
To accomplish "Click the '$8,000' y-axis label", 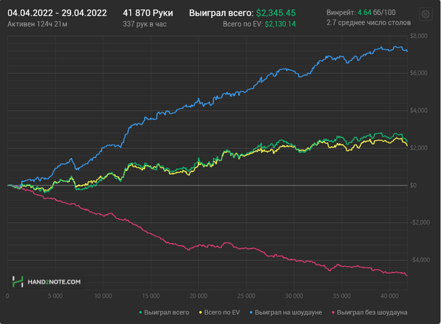I will pos(418,36).
